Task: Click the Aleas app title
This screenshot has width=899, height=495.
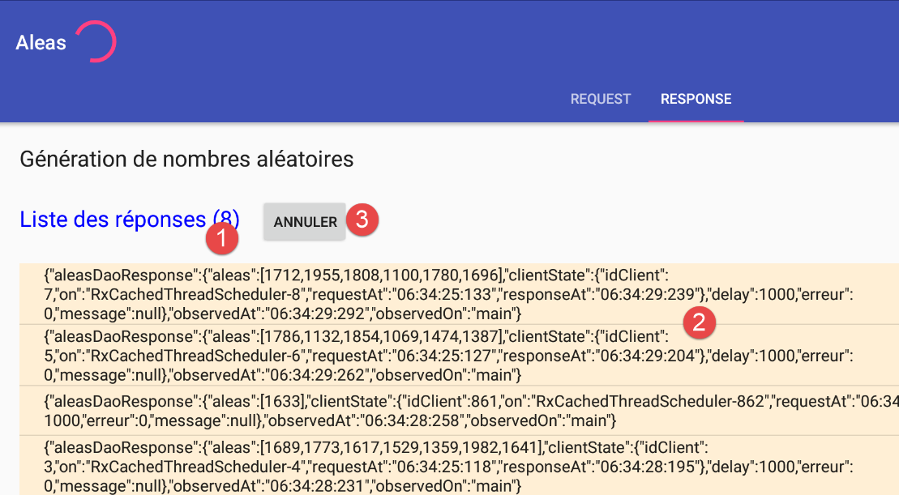Action: [41, 42]
